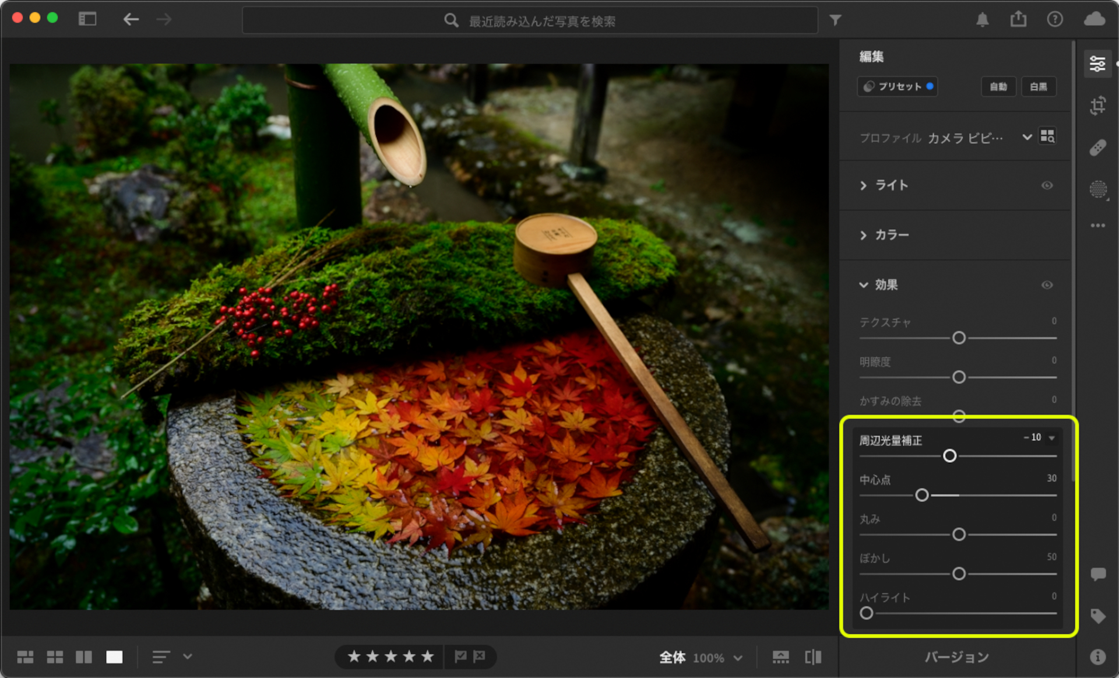Toggle the ライト panel visibility eye
This screenshot has width=1119, height=678.
1047,185
